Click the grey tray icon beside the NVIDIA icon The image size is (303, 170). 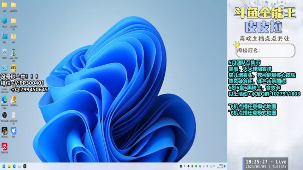tap(184, 166)
